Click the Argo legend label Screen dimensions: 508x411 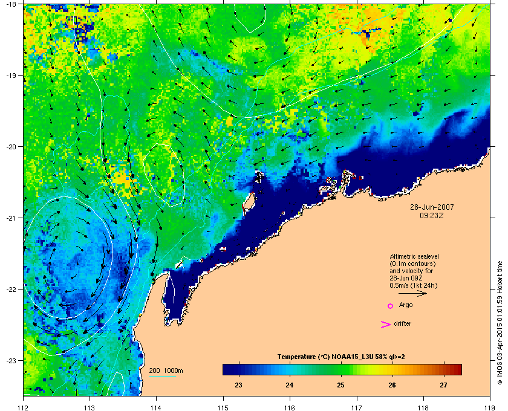(406, 305)
